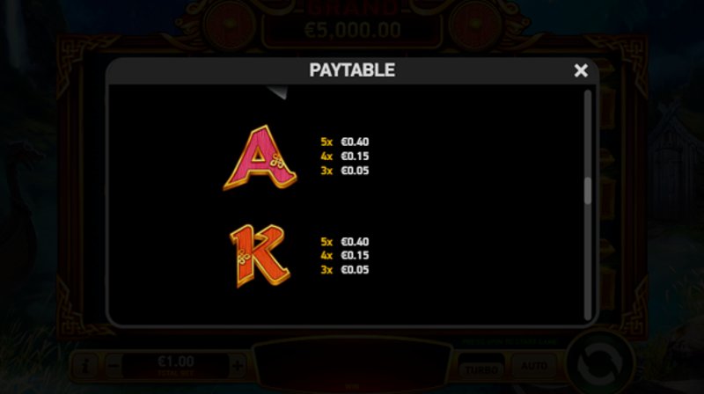The height and width of the screenshot is (394, 704).
Task: Click the K symbol 5x €0.40 payout
Action: (345, 242)
